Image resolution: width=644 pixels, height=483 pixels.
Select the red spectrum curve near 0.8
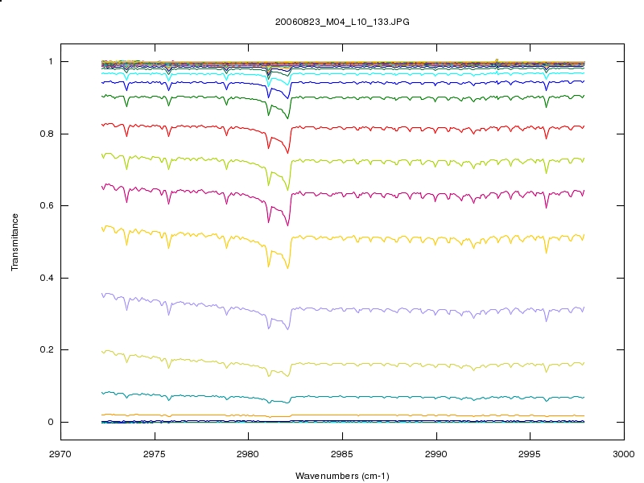[343, 129]
